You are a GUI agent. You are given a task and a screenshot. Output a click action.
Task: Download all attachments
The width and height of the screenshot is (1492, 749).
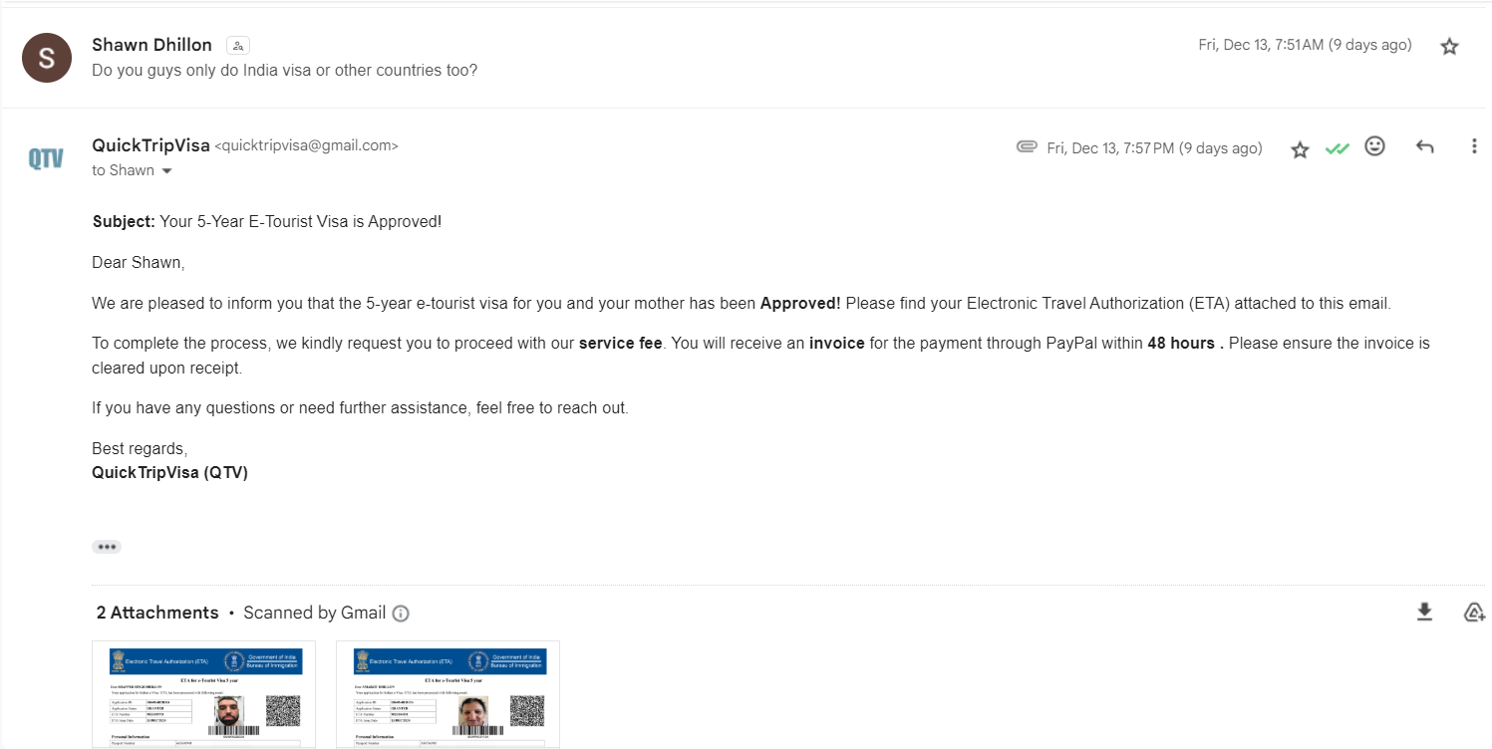1424,612
